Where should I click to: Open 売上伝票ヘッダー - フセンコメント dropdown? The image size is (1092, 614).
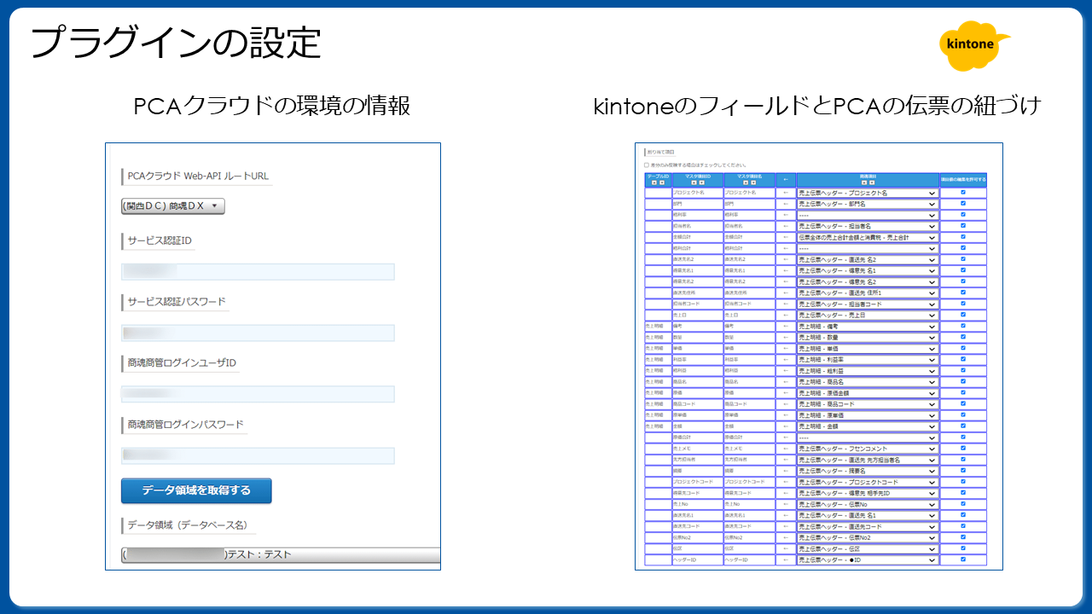tap(868, 448)
